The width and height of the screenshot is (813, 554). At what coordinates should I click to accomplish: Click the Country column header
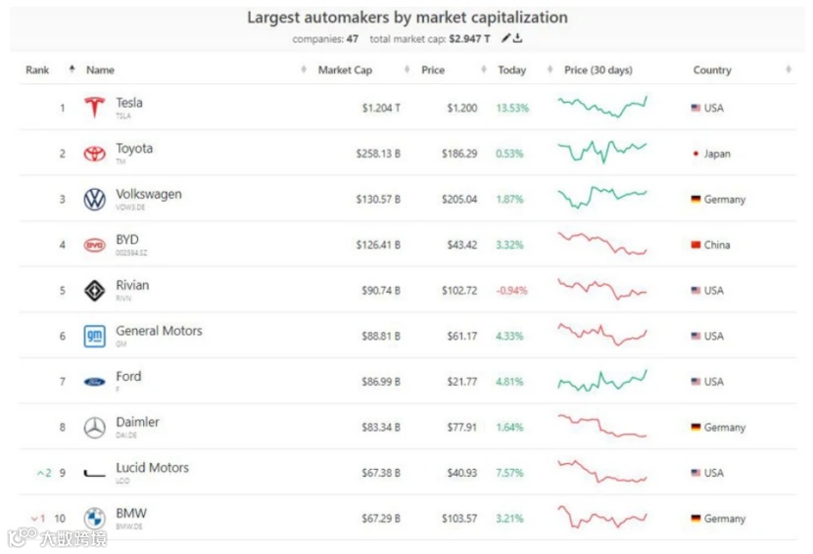[x=712, y=70]
